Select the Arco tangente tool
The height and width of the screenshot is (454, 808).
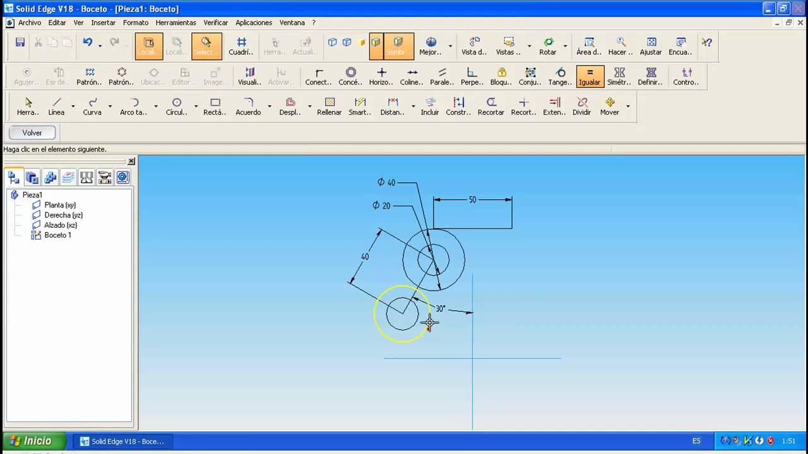click(134, 107)
